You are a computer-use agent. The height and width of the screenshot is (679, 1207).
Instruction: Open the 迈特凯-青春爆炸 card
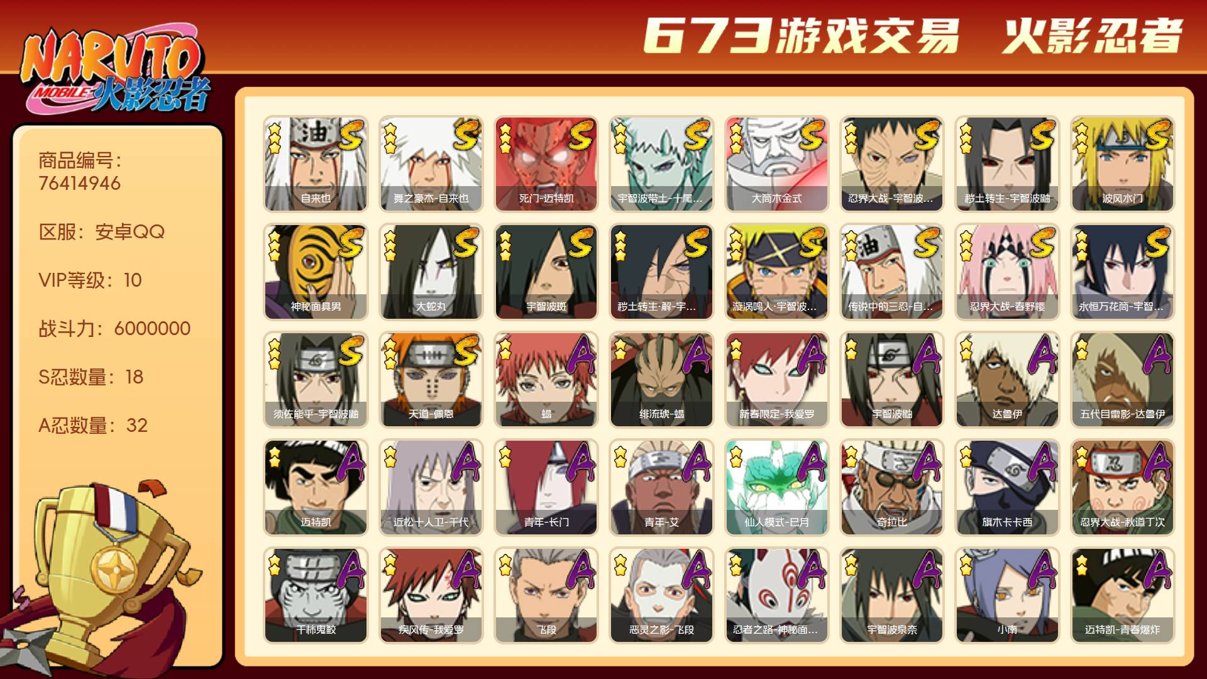(1122, 595)
